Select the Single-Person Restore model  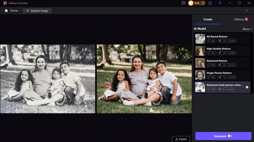(222, 75)
